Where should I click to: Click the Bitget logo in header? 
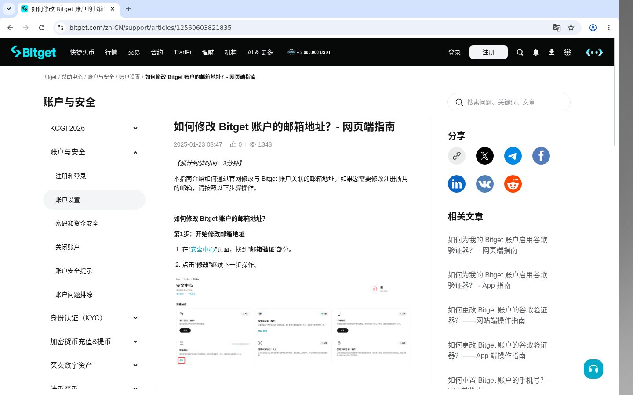(x=33, y=52)
